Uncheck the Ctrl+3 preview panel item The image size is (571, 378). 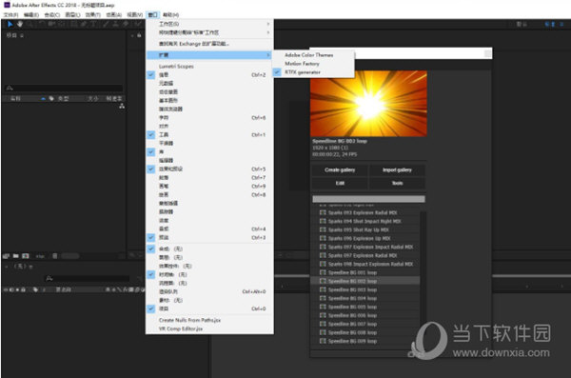(209, 238)
